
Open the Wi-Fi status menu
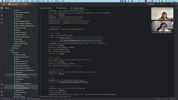coord(159,1)
